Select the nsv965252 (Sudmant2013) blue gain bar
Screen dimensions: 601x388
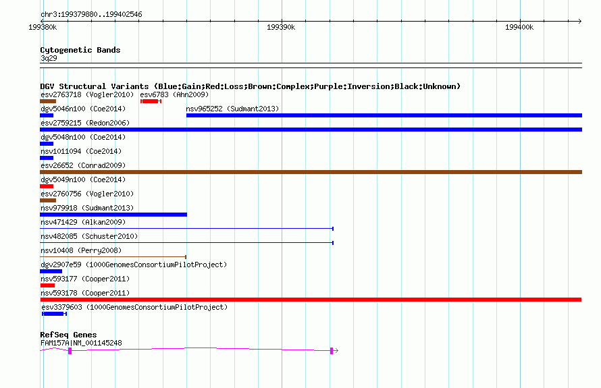click(384, 115)
